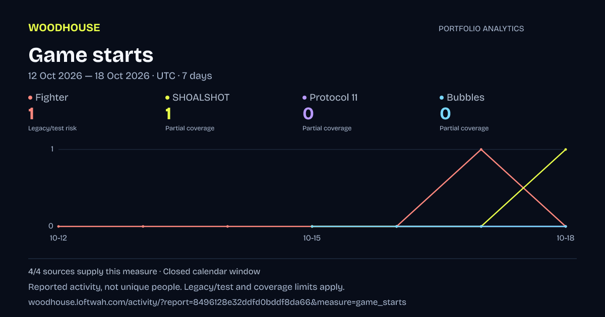The image size is (605, 317).
Task: Click the WOODHOUSE brand name
Action: point(64,28)
